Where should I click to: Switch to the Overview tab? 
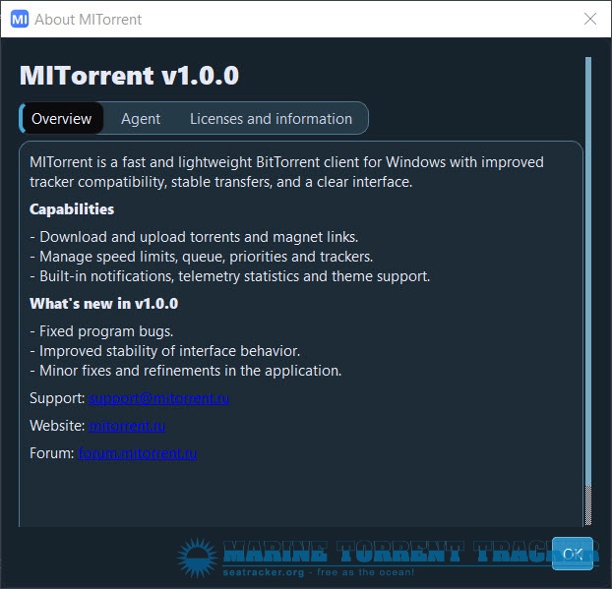click(x=61, y=118)
